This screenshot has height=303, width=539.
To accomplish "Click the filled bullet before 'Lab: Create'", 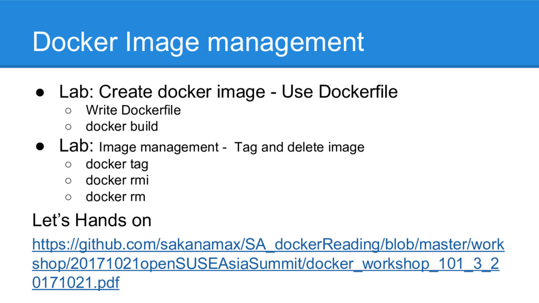I will click(x=40, y=93).
